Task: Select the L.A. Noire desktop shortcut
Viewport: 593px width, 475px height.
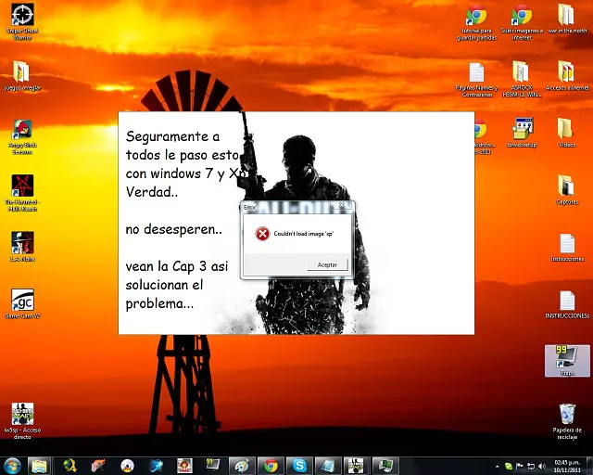Action: (x=22, y=247)
